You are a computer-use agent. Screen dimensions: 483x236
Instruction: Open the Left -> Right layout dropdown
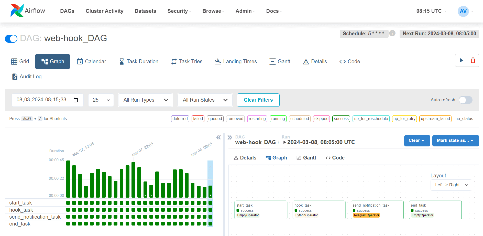click(451, 185)
